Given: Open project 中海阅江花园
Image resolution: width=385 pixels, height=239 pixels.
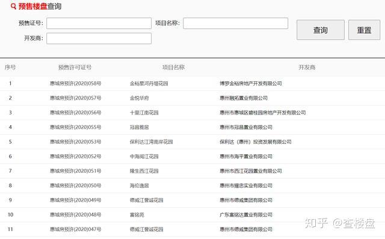Looking at the screenshot, I should [144, 156].
